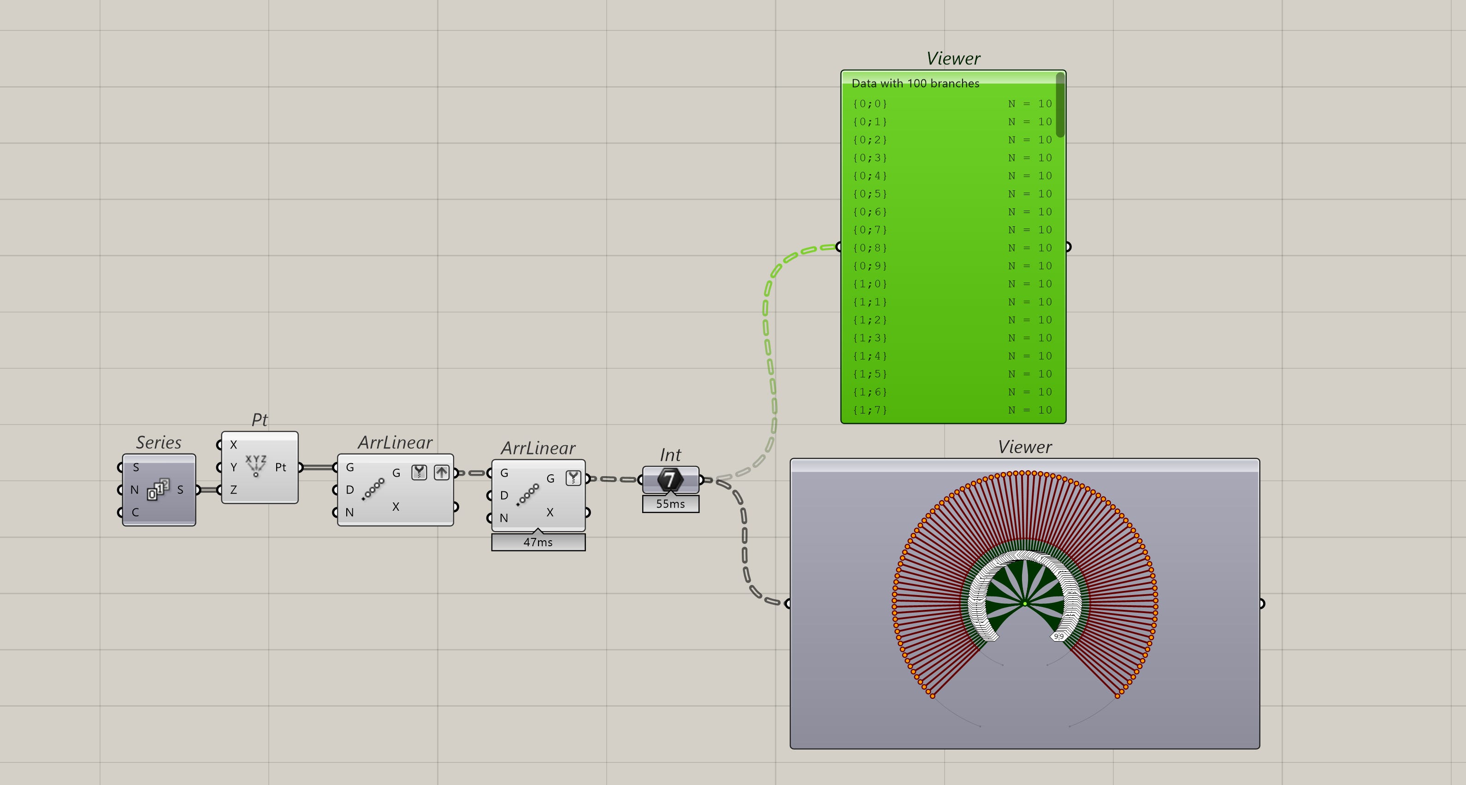This screenshot has height=785, width=1466.
Task: Click the Y input of Pt component
Action: click(x=233, y=467)
